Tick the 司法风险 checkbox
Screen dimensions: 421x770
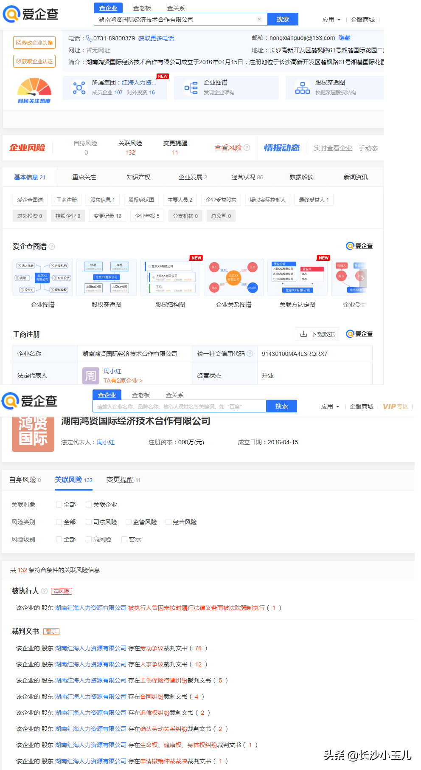click(x=89, y=522)
